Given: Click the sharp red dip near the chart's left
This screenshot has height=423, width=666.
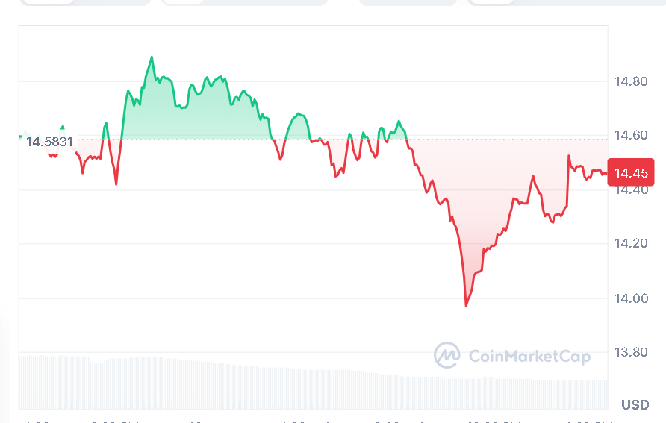Looking at the screenshot, I should pos(116,183).
